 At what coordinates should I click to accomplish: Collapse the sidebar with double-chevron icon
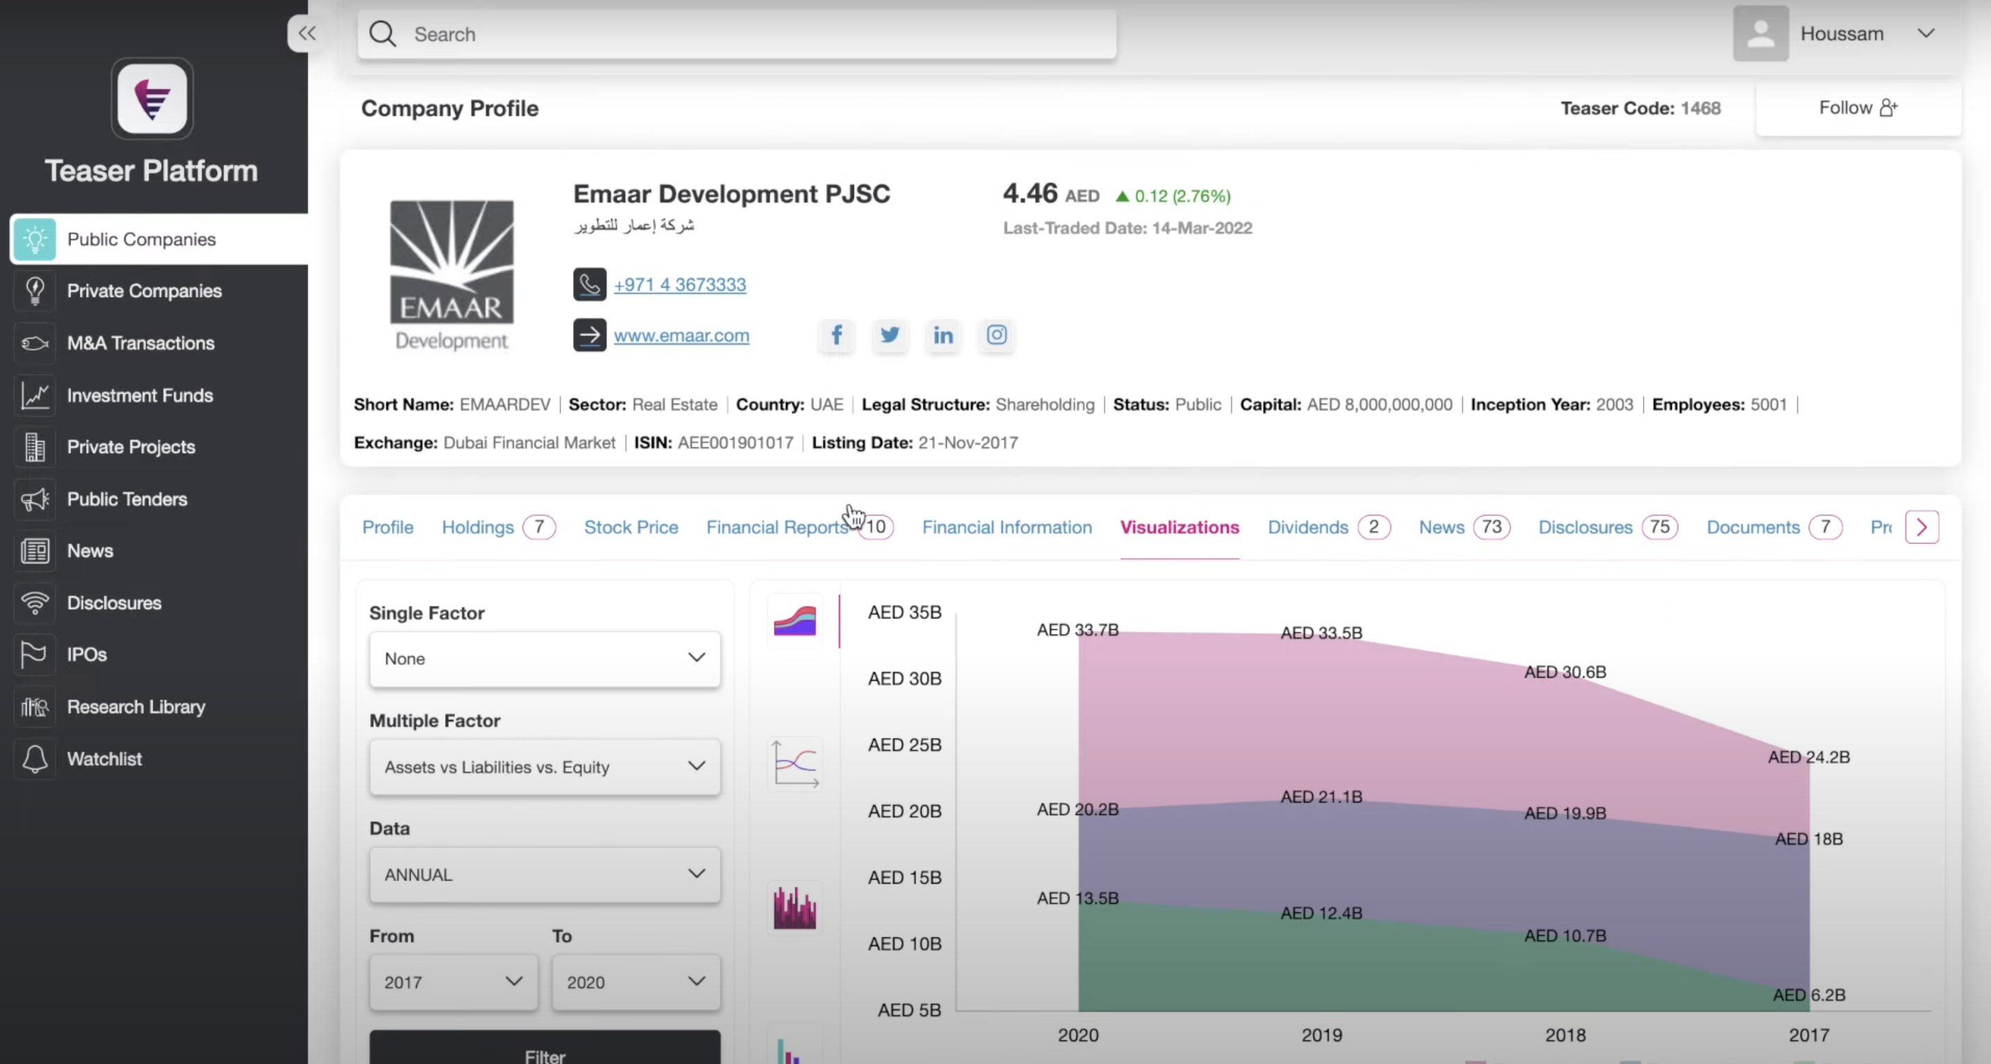click(x=307, y=33)
